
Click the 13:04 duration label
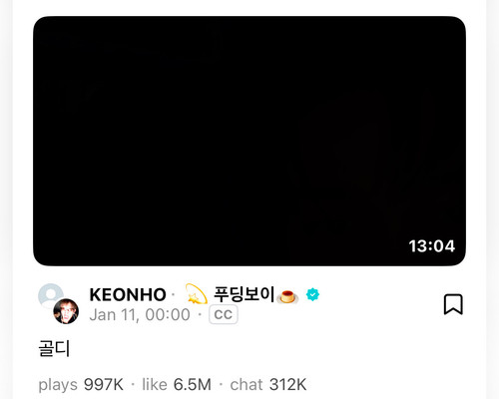point(432,246)
